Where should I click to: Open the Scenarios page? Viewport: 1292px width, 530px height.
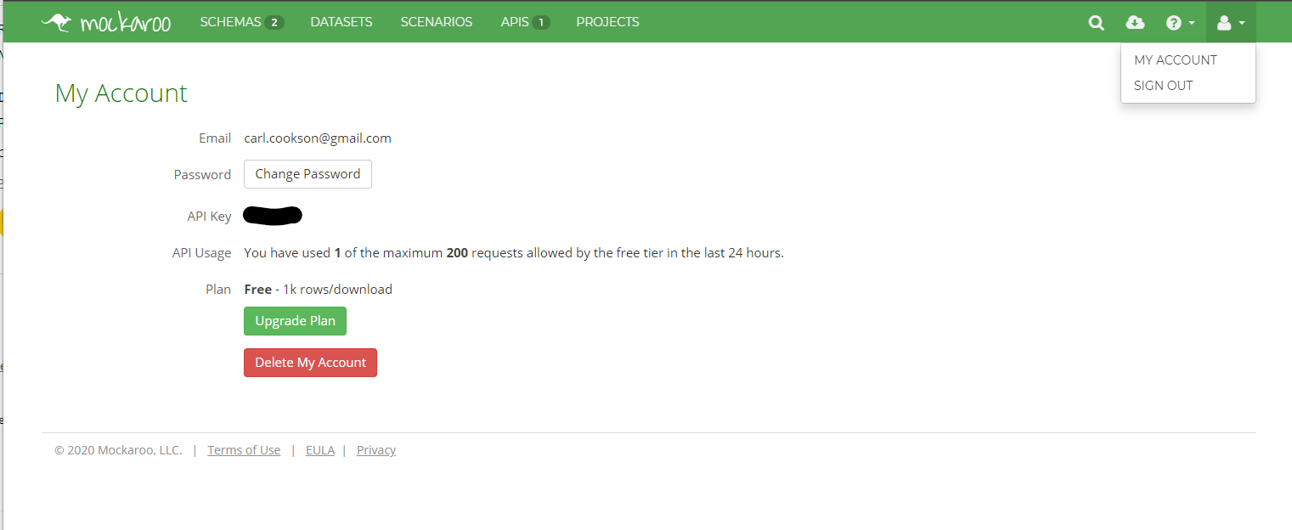(437, 22)
